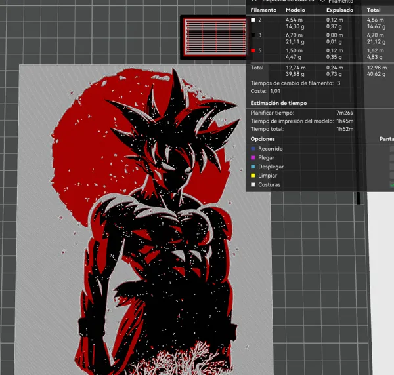Select the Goku model on the plate

click(144, 220)
